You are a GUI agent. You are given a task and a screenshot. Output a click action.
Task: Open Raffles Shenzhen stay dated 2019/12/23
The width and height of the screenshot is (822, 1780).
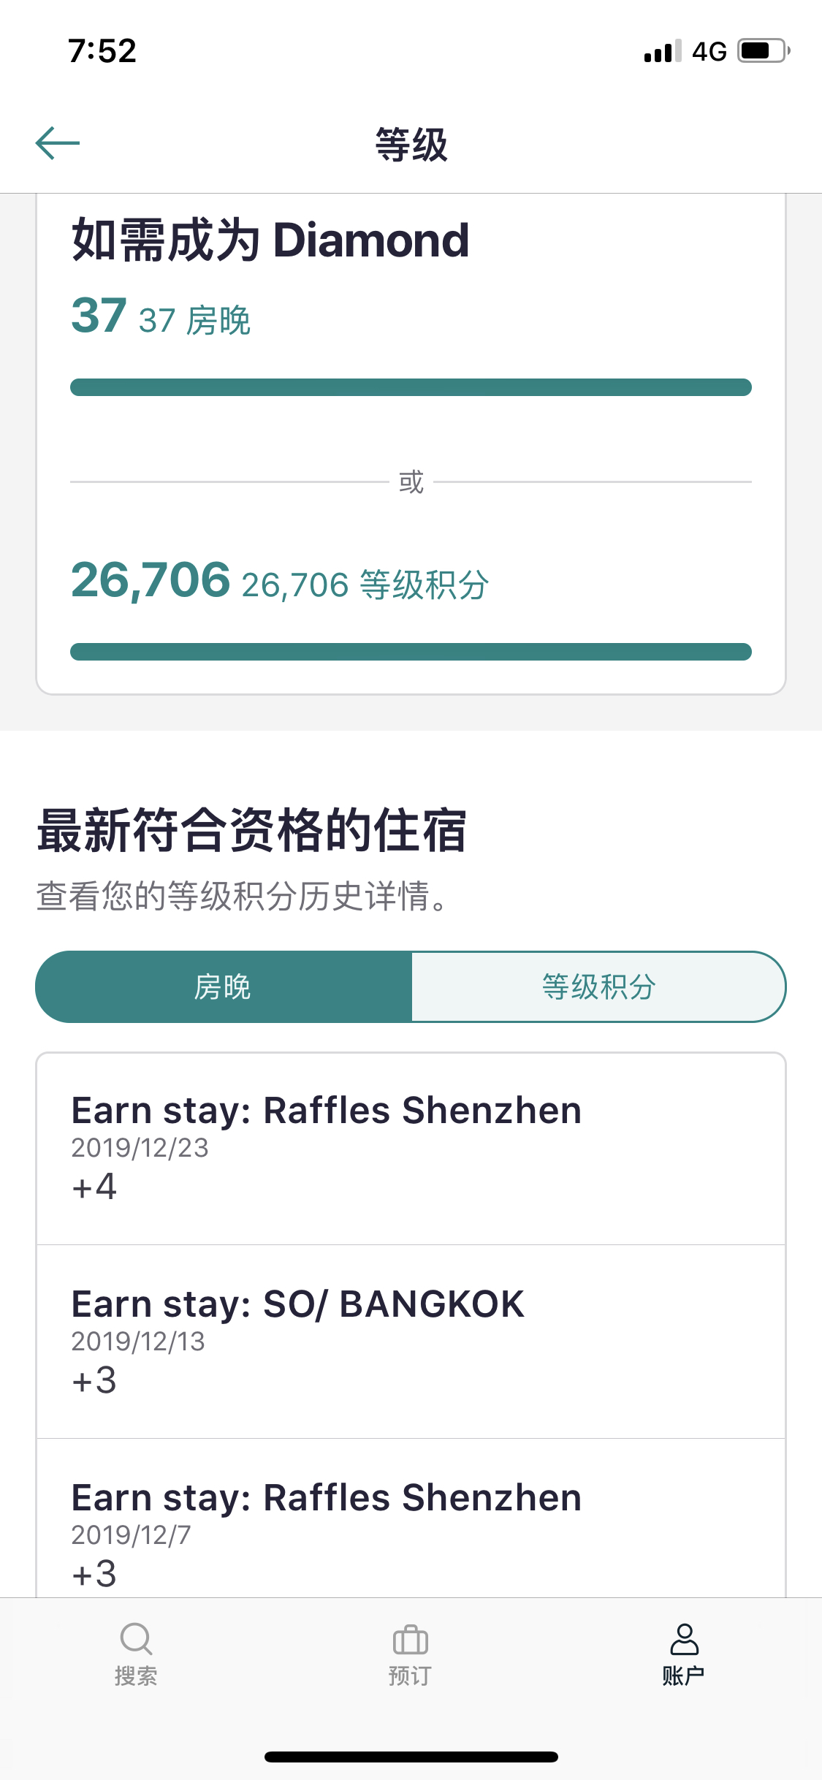[411, 1149]
